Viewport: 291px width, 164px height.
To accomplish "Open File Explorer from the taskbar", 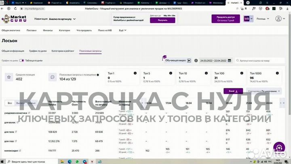I will 62,162.
